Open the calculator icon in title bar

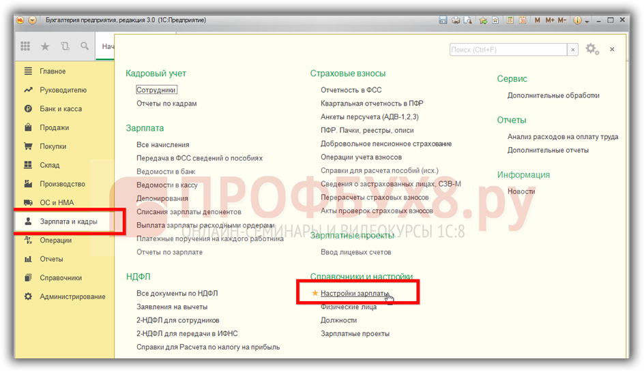[x=509, y=20]
